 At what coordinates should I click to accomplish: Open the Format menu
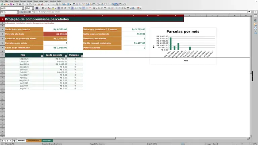(23, 1)
